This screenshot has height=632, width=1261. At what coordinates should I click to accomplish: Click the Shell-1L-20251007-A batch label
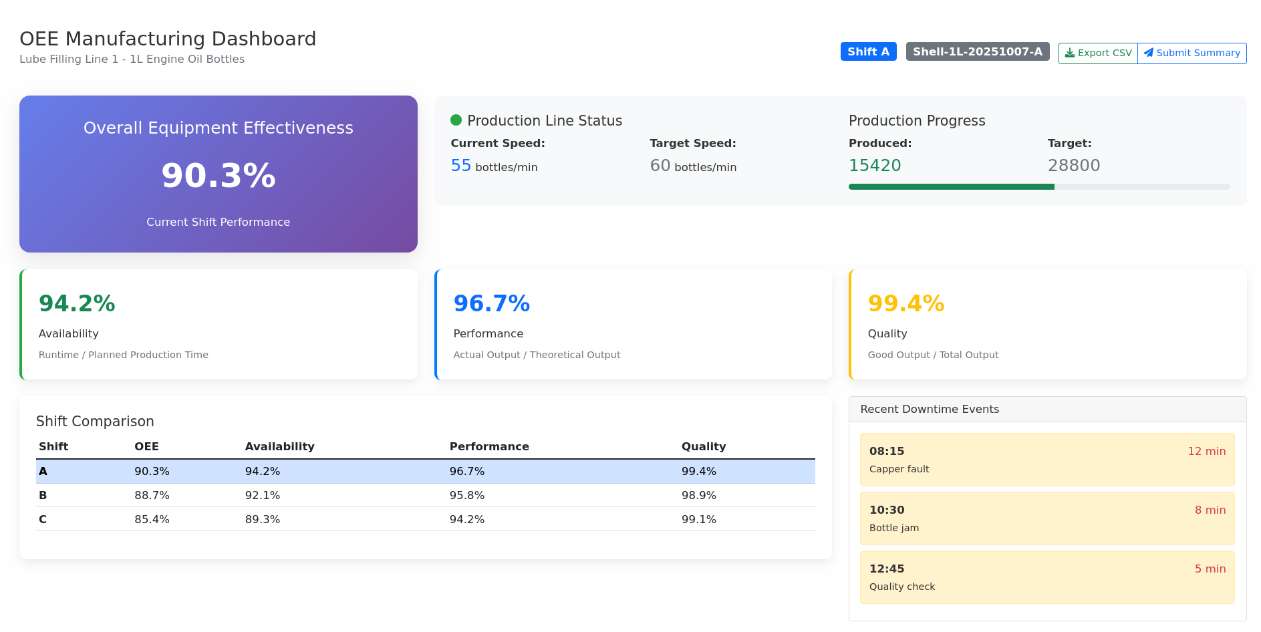click(978, 50)
